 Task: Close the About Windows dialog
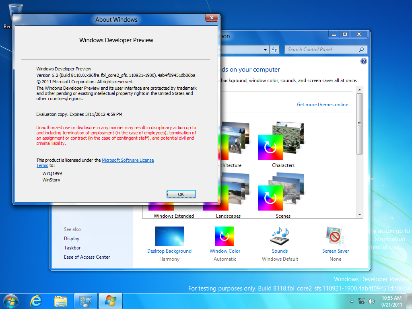tap(212, 18)
